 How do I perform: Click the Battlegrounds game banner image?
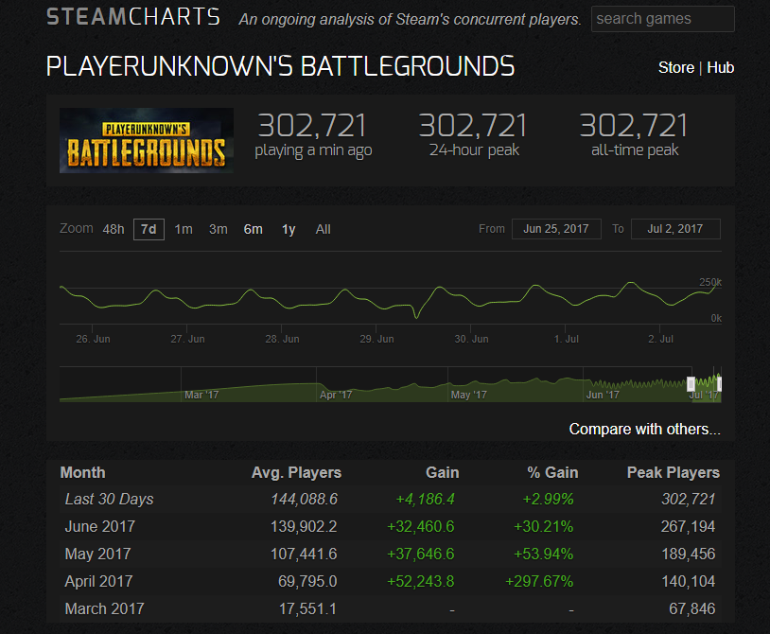click(147, 140)
